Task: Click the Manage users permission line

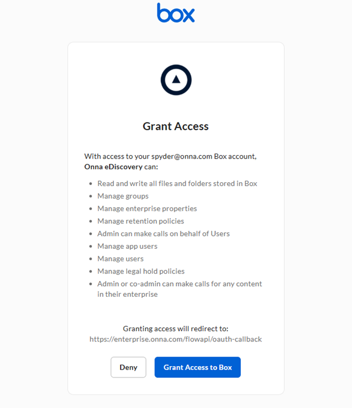Action: [x=120, y=258]
